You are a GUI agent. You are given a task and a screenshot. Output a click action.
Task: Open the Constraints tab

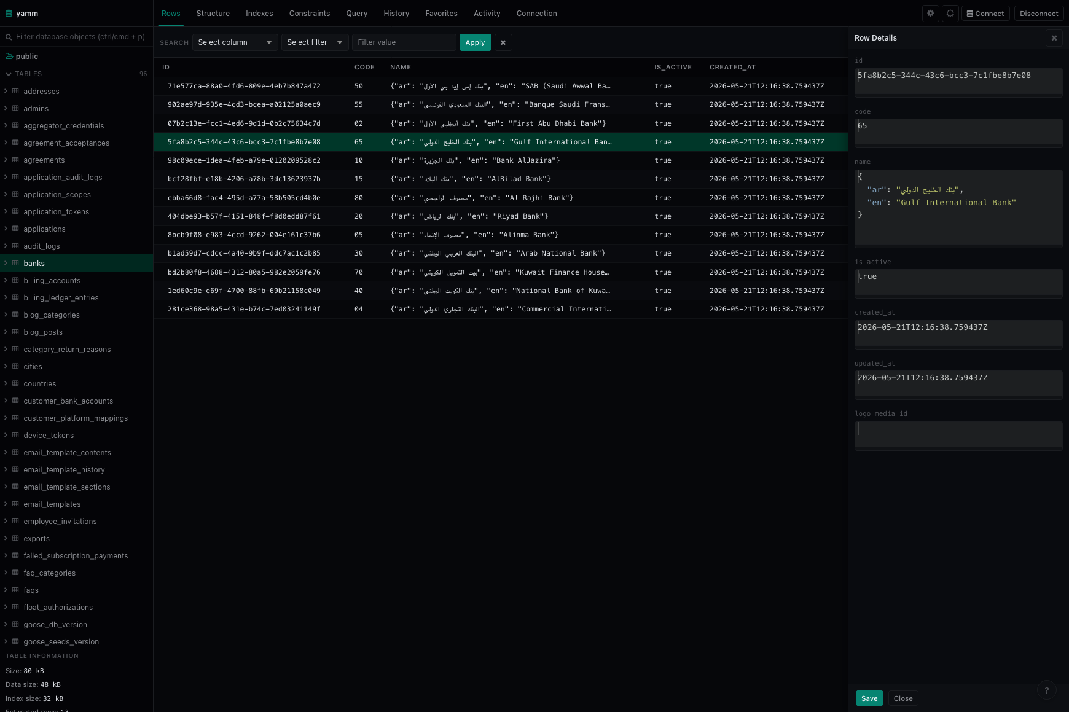pyautogui.click(x=310, y=13)
